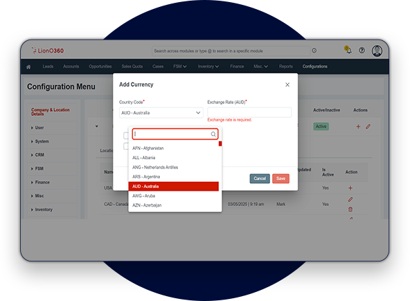Open the Finance menu item in navbar
Screen dimensions: 410x301
[x=237, y=67]
